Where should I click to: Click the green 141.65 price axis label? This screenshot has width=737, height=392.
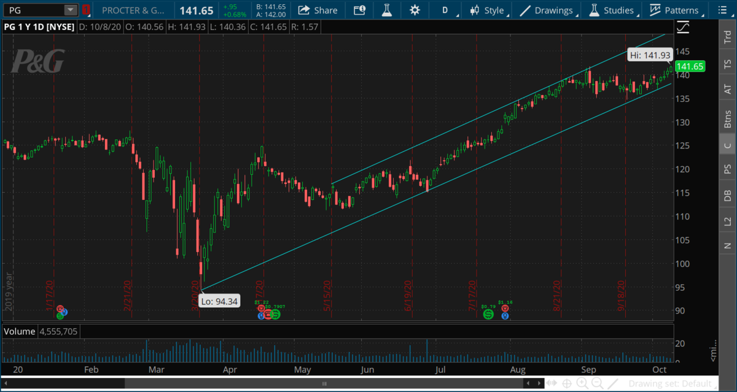pyautogui.click(x=690, y=66)
